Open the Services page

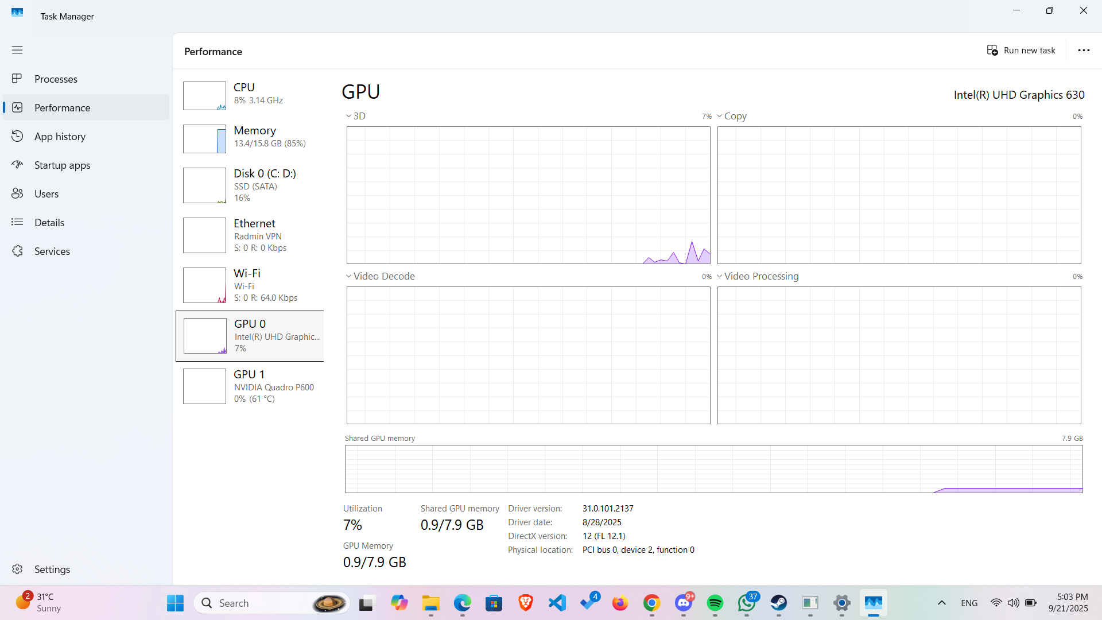tap(52, 251)
